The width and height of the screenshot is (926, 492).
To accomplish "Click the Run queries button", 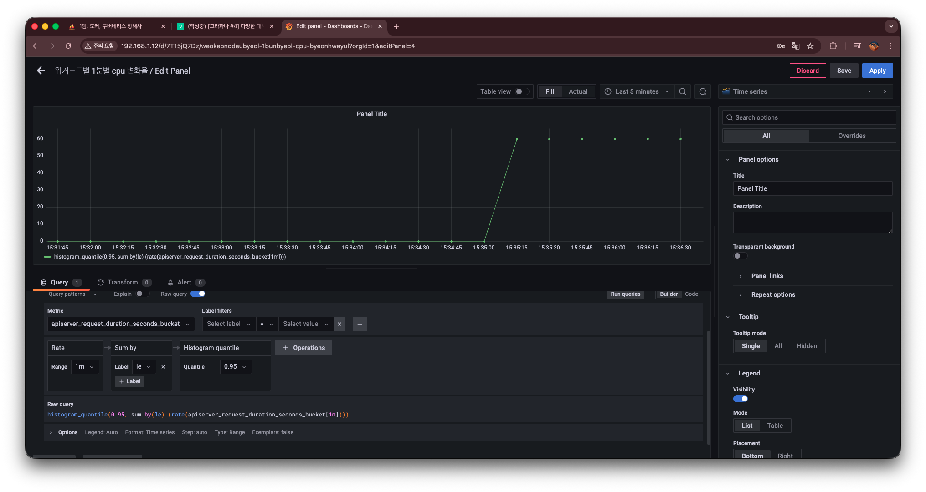I will point(625,294).
